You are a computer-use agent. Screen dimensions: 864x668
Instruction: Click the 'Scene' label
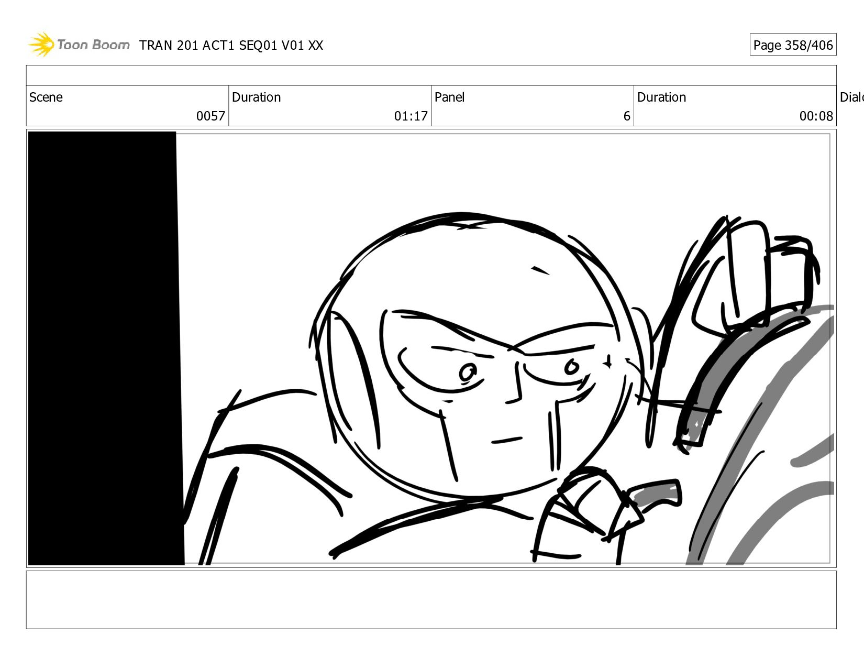click(x=46, y=97)
